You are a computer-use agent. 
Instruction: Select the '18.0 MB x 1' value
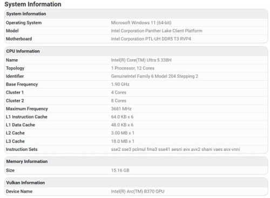pos(123,141)
